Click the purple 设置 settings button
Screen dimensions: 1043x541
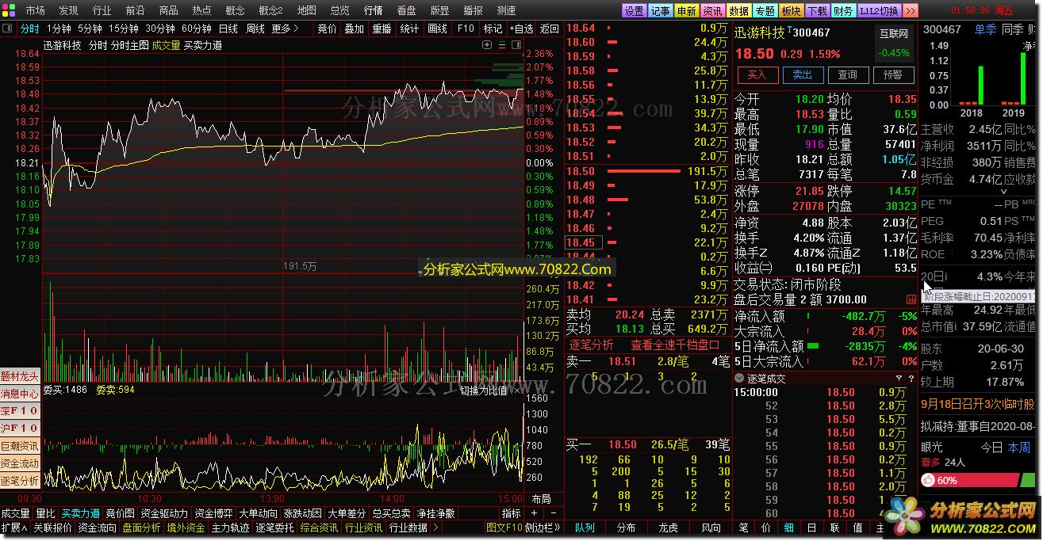point(634,10)
